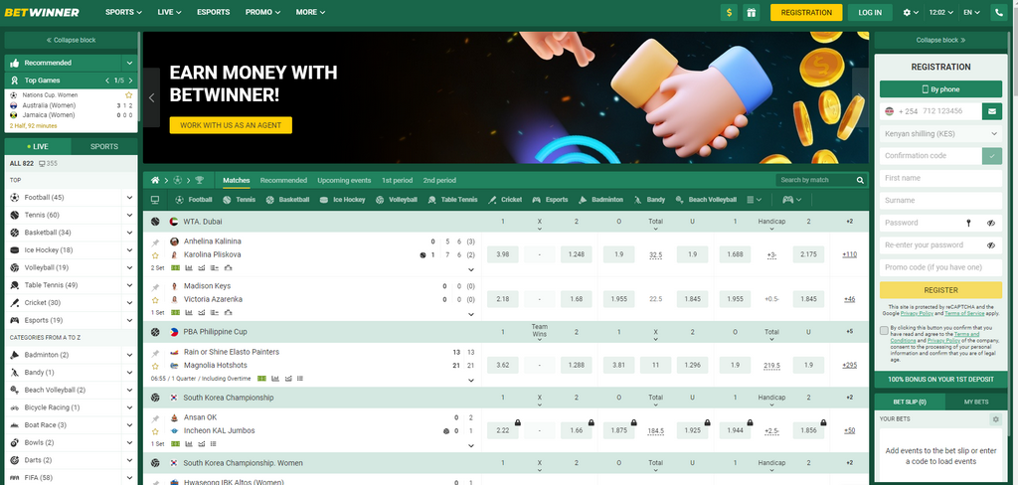The width and height of the screenshot is (1018, 485).
Task: Switch to the Recommended tab
Action: pyautogui.click(x=283, y=181)
